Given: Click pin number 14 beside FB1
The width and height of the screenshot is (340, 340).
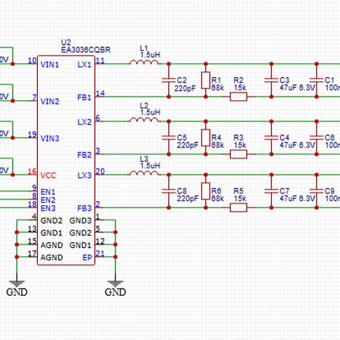Looking at the screenshot, I should pos(100,93).
